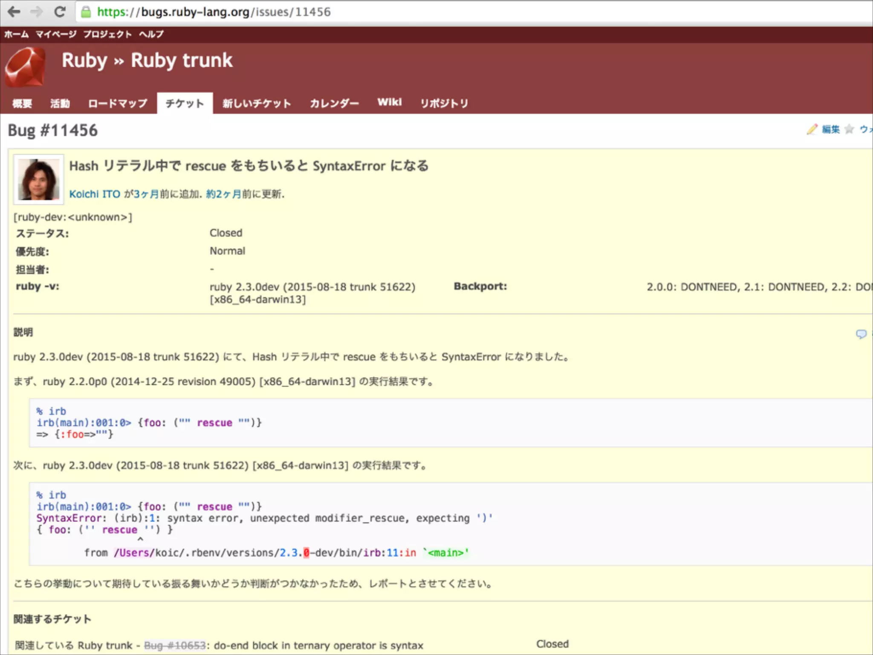Open the 新しいチケット tab
873x655 pixels.
(x=257, y=103)
